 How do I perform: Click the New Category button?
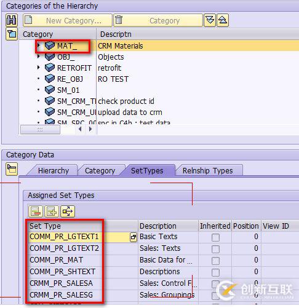pos(68,20)
